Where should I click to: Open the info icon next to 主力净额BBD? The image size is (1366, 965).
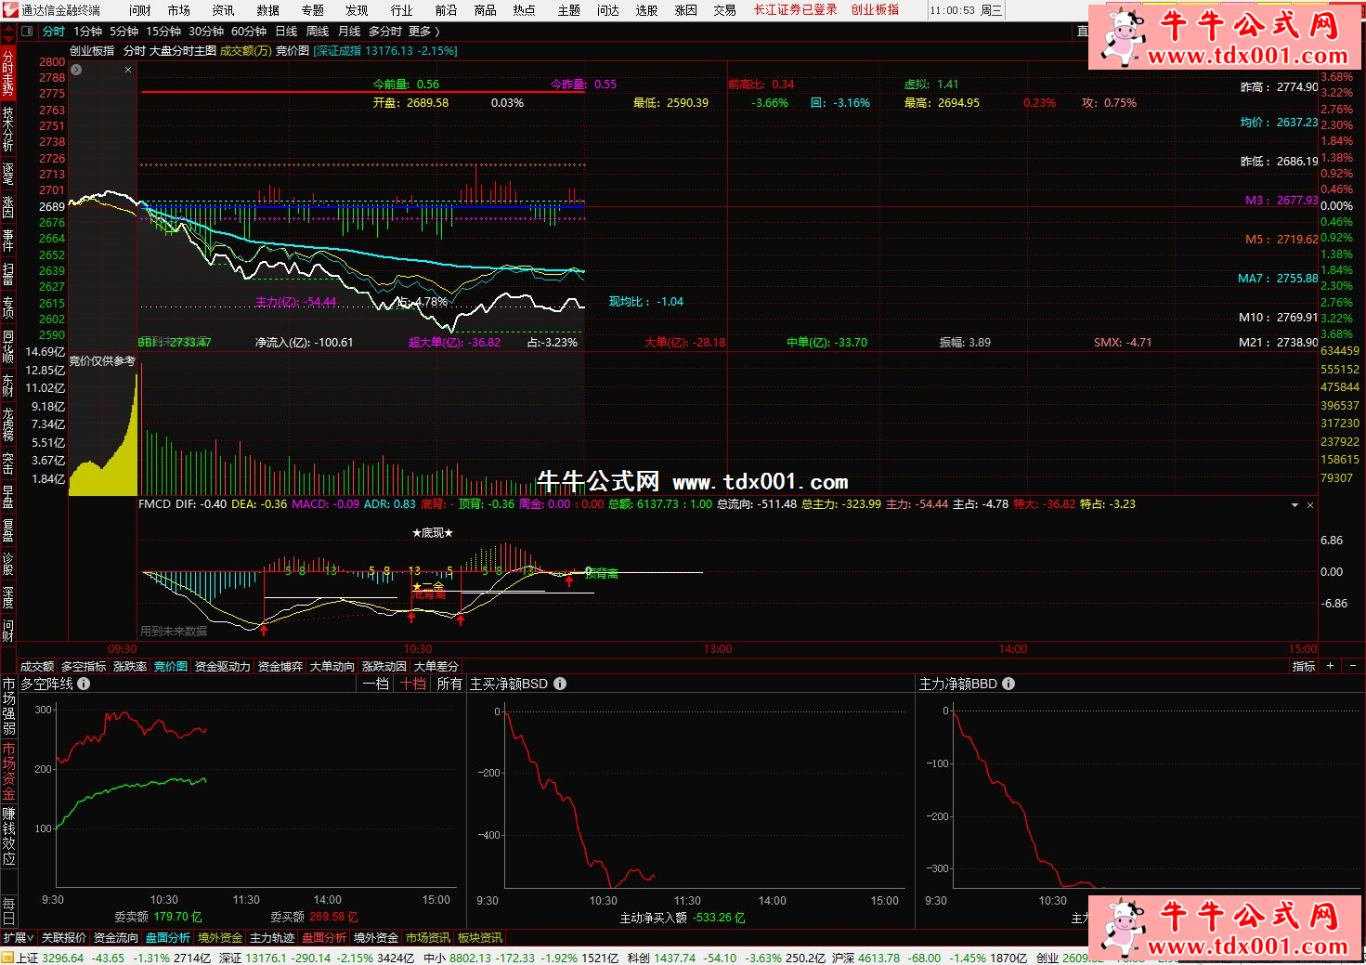point(1008,684)
